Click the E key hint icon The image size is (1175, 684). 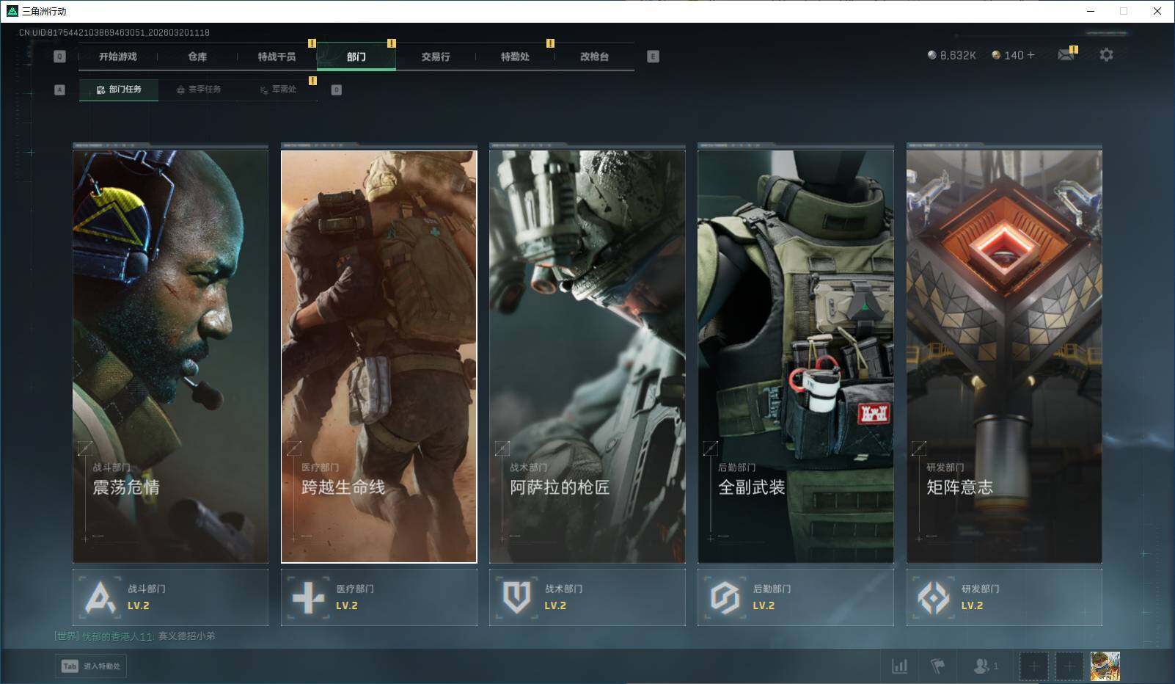653,57
